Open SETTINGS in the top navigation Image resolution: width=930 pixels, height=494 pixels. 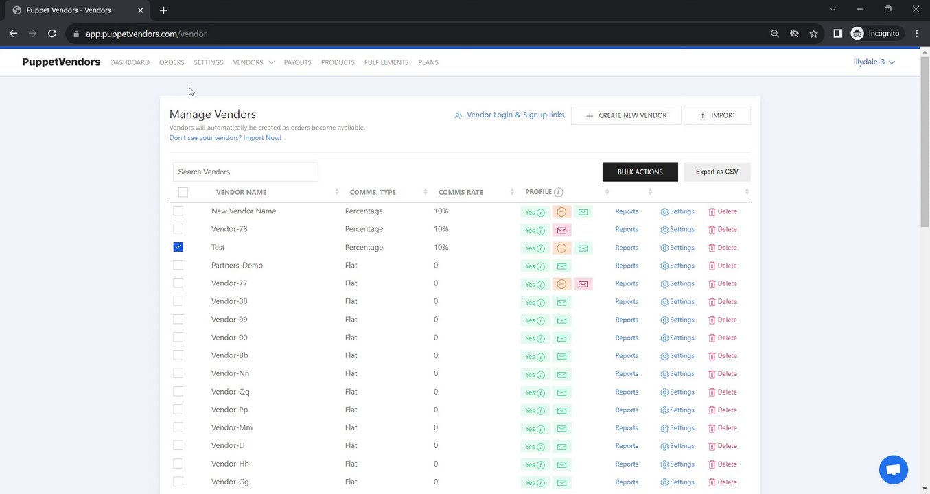[x=209, y=62]
